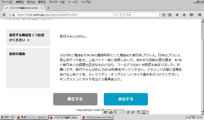The image size is (204, 120).
Task: Click the 投票の理由 label
Action: [17, 54]
